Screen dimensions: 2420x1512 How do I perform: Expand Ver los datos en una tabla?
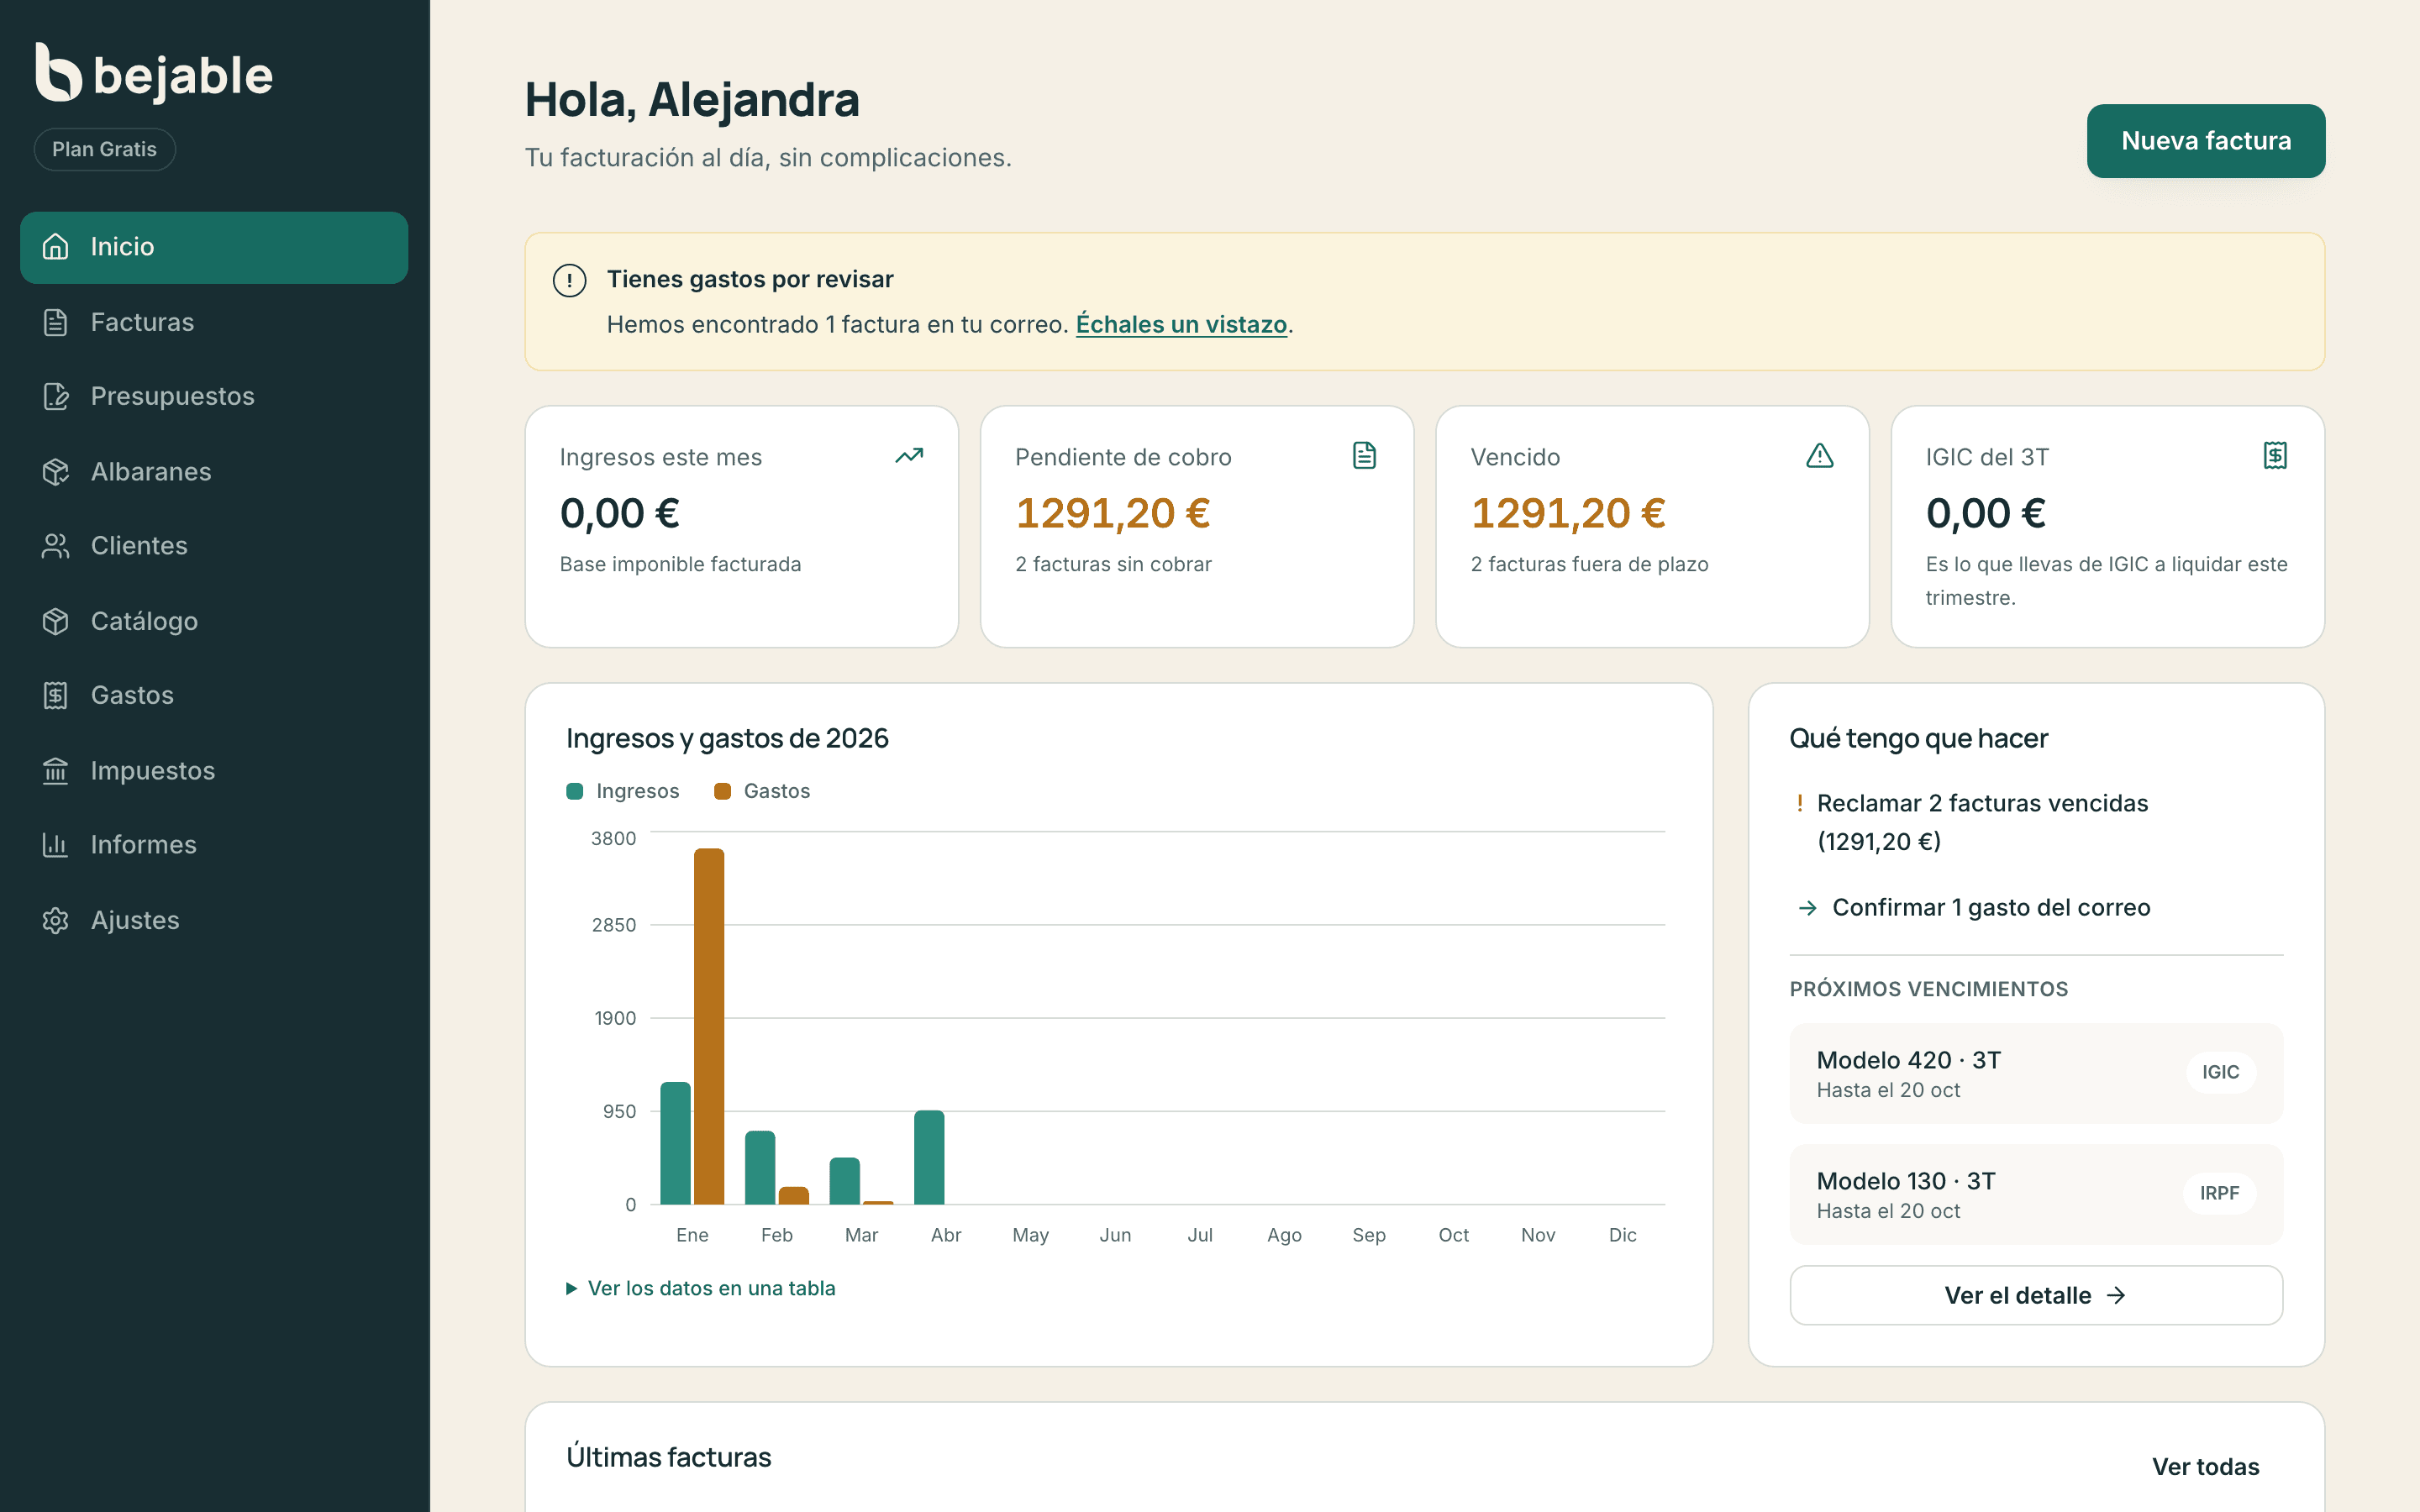701,1288
